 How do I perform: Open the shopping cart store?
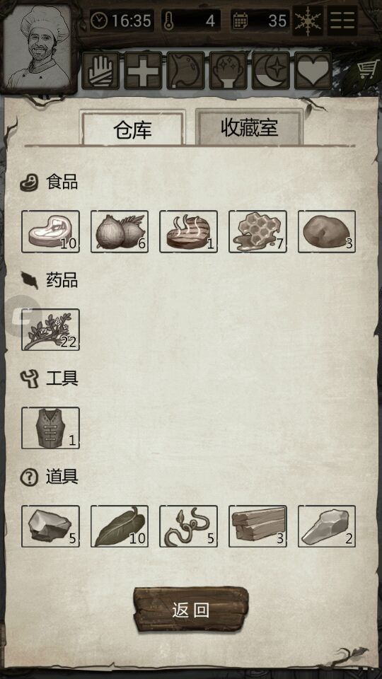368,70
